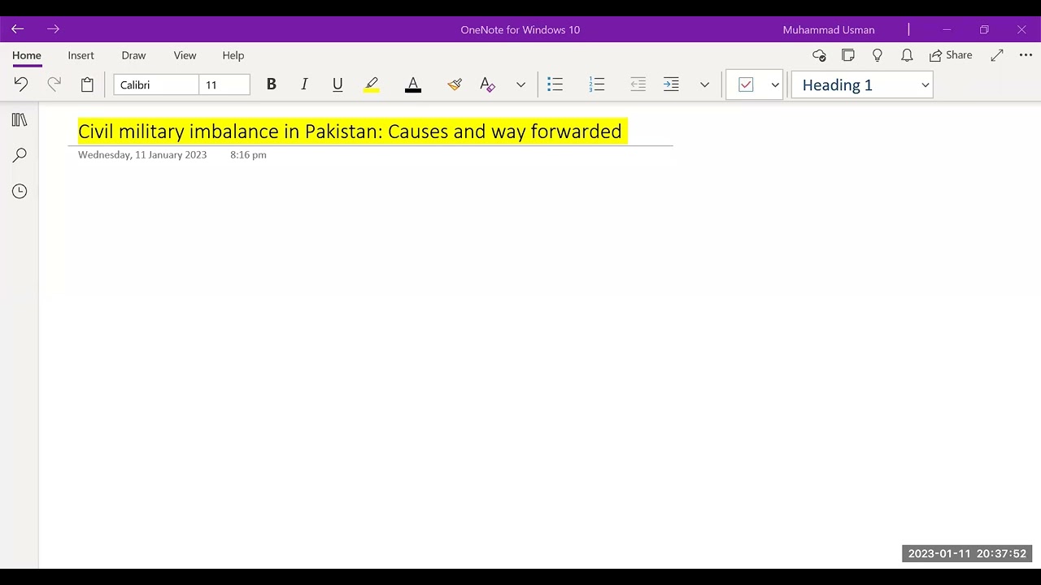This screenshot has height=585, width=1041.
Task: Open the Help tab
Action: [x=233, y=55]
